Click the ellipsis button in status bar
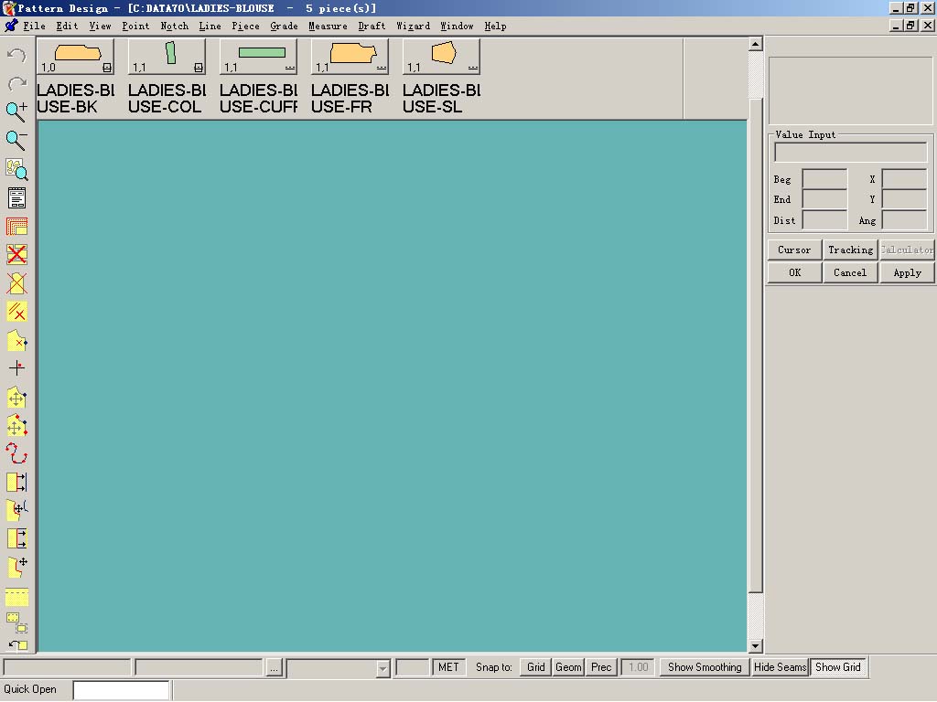The width and height of the screenshot is (937, 702). 274,667
